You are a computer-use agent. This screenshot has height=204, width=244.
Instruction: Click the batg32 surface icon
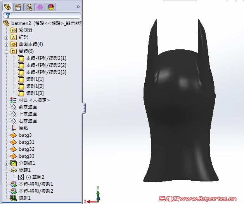pos(13,149)
